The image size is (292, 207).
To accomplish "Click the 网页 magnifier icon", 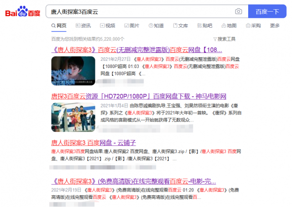I will pyautogui.click(x=54, y=25).
